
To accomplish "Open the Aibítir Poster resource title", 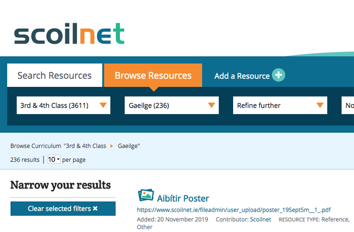I will click(183, 199).
